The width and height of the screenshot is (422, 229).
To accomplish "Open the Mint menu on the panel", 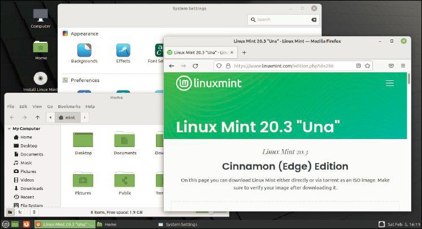I will click(x=6, y=224).
